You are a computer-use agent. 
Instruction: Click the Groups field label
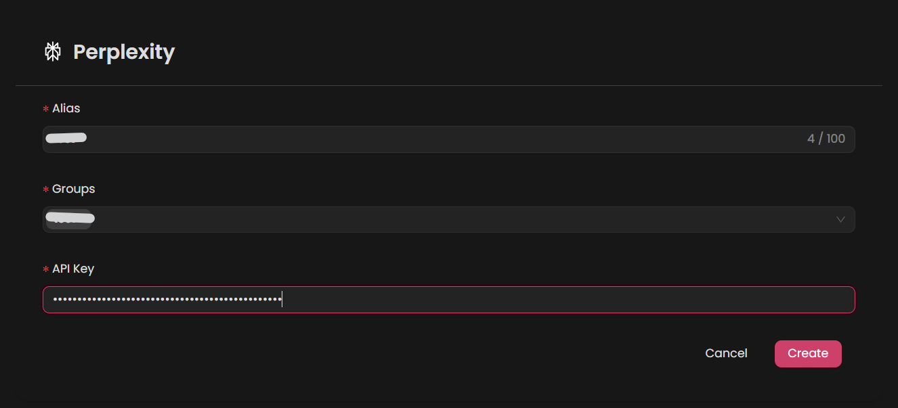pos(72,189)
